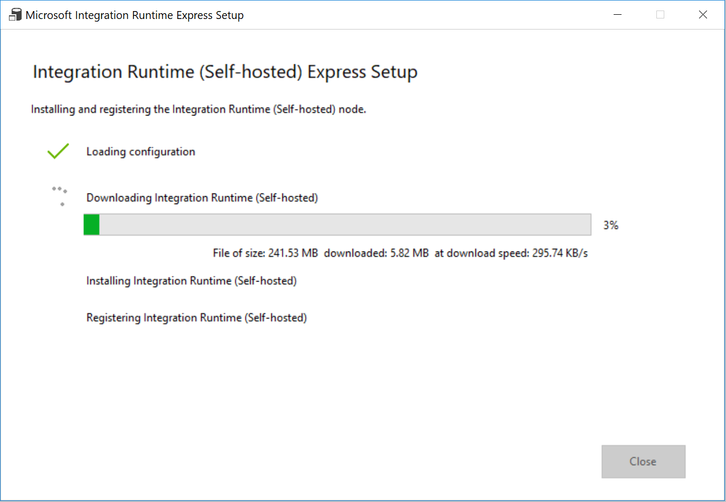Click the Installing Integration Runtime step text
The width and height of the screenshot is (726, 502).
coord(191,281)
